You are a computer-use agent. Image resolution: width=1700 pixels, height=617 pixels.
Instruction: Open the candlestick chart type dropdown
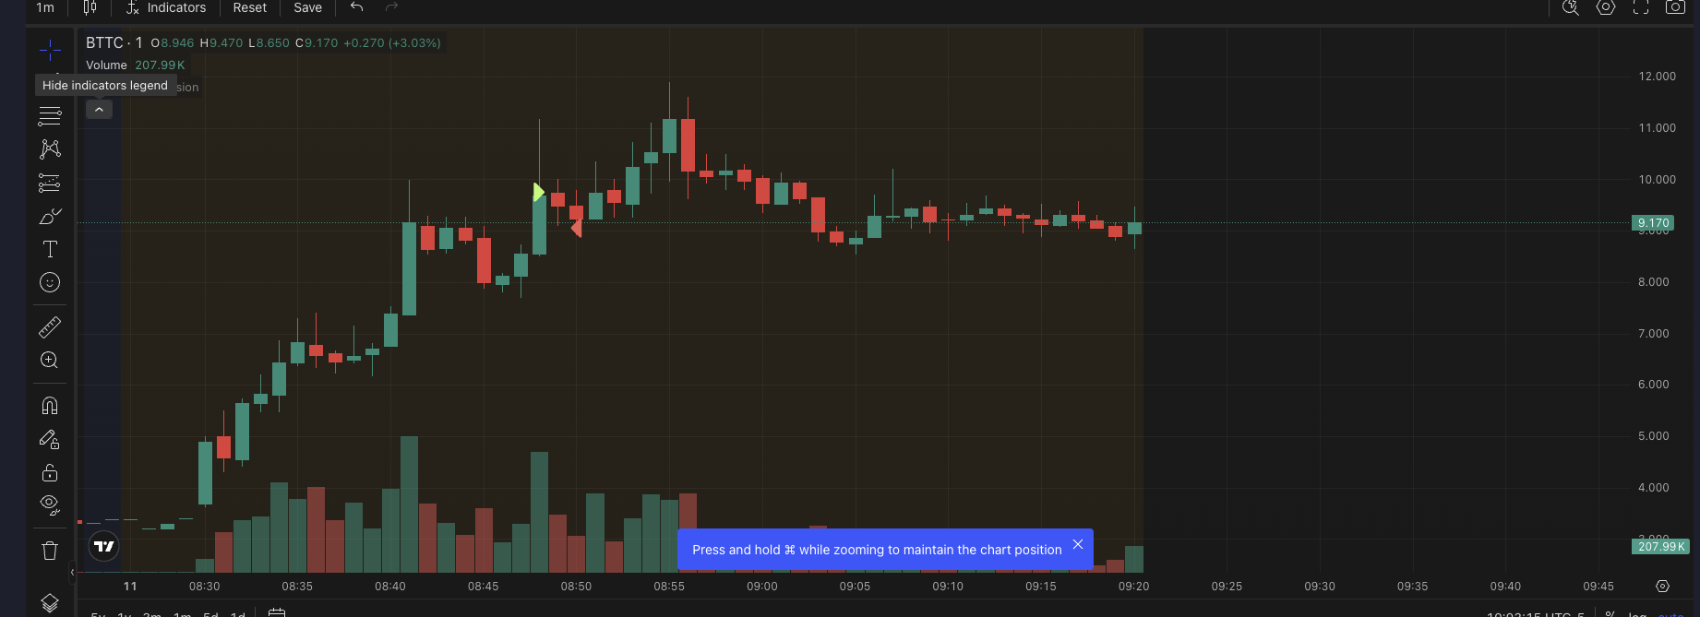pyautogui.click(x=90, y=7)
